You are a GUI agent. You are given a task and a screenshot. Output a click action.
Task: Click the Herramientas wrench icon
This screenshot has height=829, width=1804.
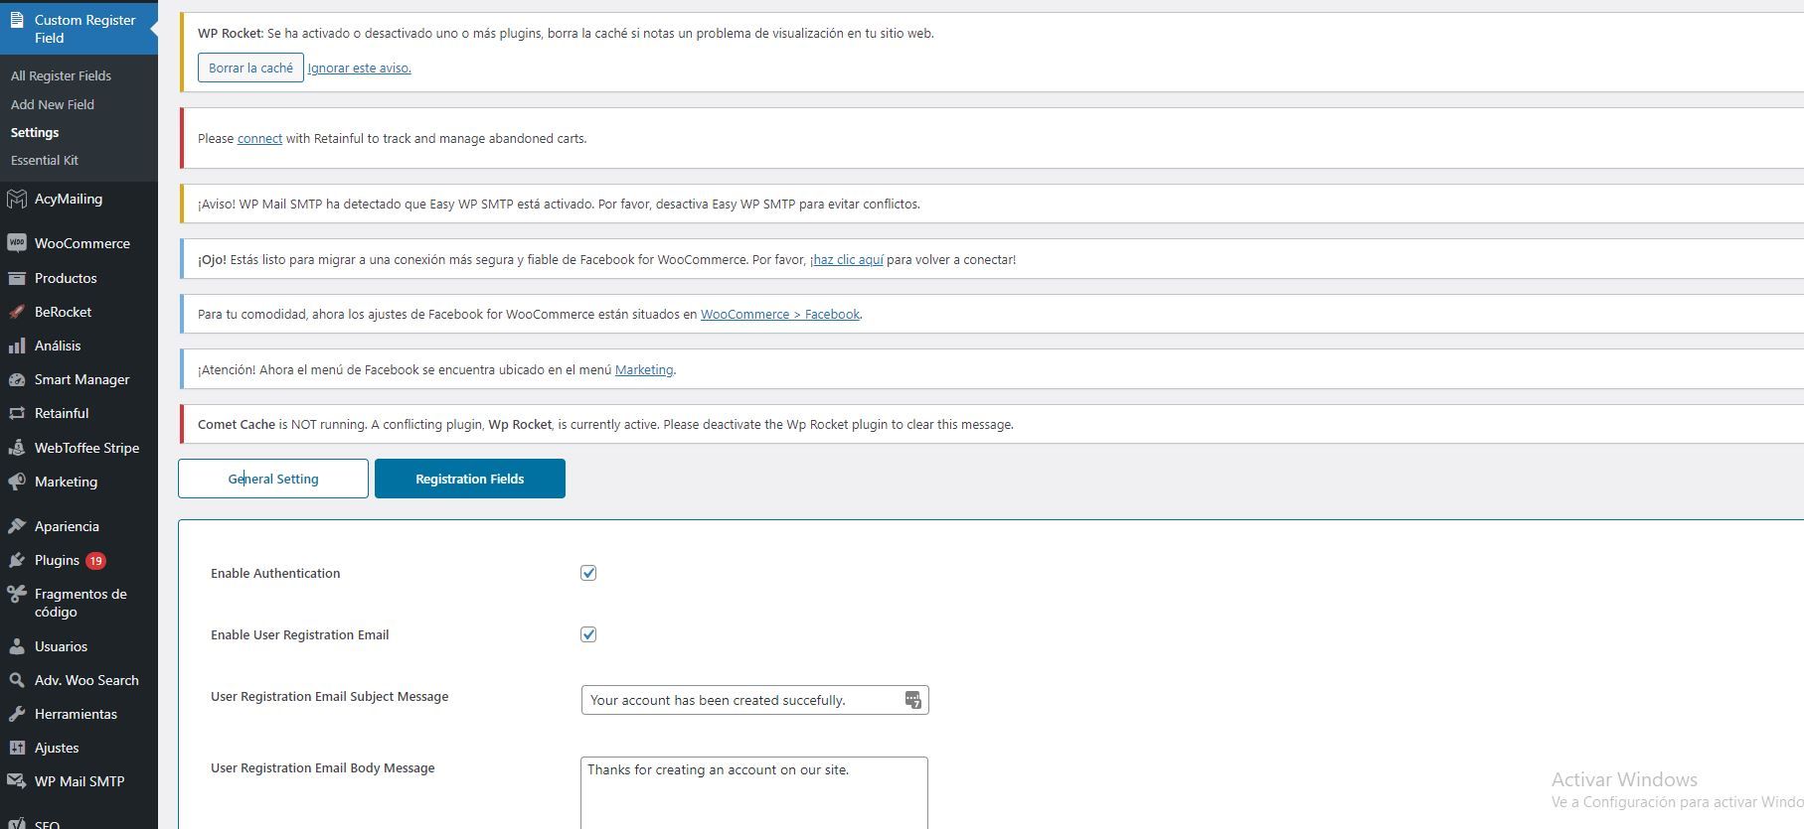tap(16, 714)
